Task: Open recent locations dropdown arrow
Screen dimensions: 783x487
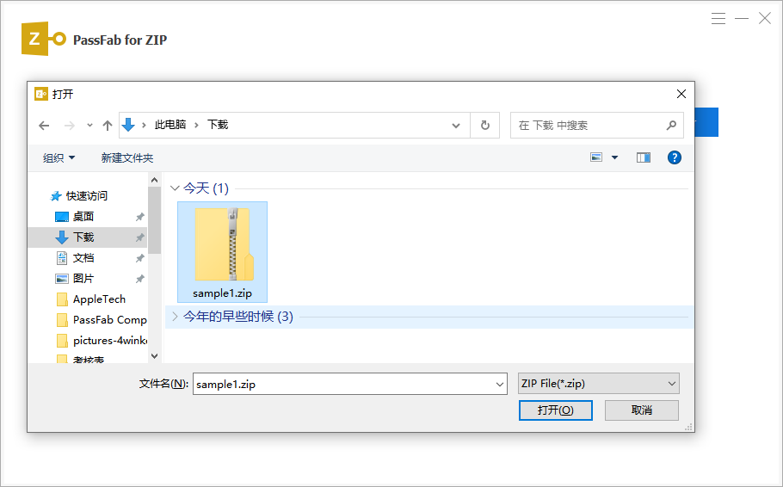Action: [x=89, y=126]
